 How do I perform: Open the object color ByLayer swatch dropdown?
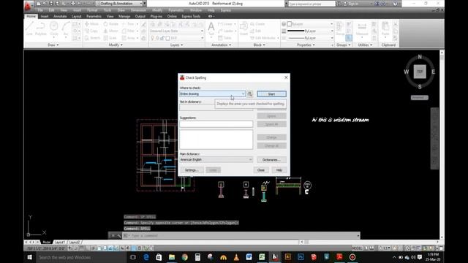(x=310, y=24)
